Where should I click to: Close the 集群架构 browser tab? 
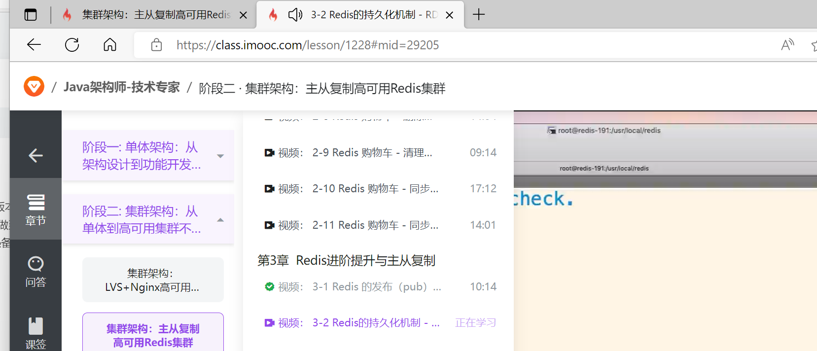[x=243, y=15]
